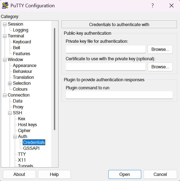
Task: Open Help for PuTTY
Action: [54, 174]
